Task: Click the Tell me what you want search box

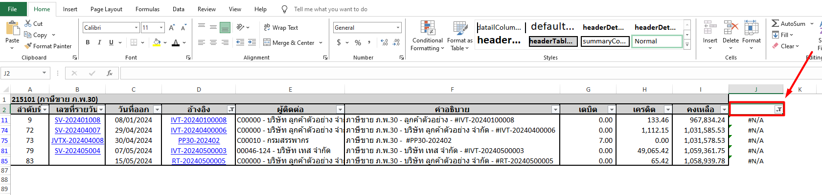Action: click(330, 9)
